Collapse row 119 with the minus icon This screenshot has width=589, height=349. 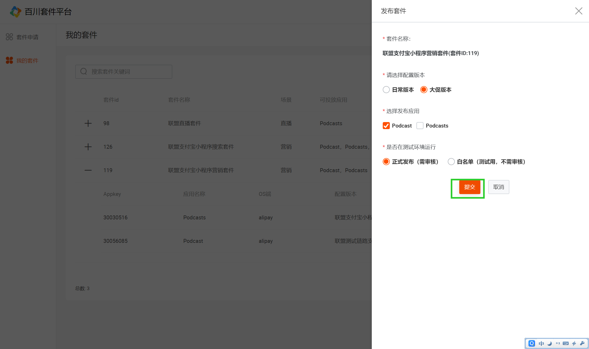[88, 170]
